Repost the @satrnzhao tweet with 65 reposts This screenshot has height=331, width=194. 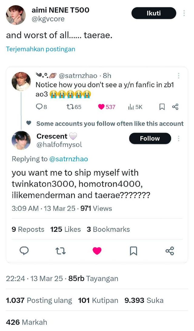(x=73, y=107)
